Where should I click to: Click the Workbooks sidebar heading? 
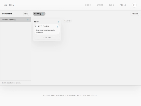[x=7, y=14]
